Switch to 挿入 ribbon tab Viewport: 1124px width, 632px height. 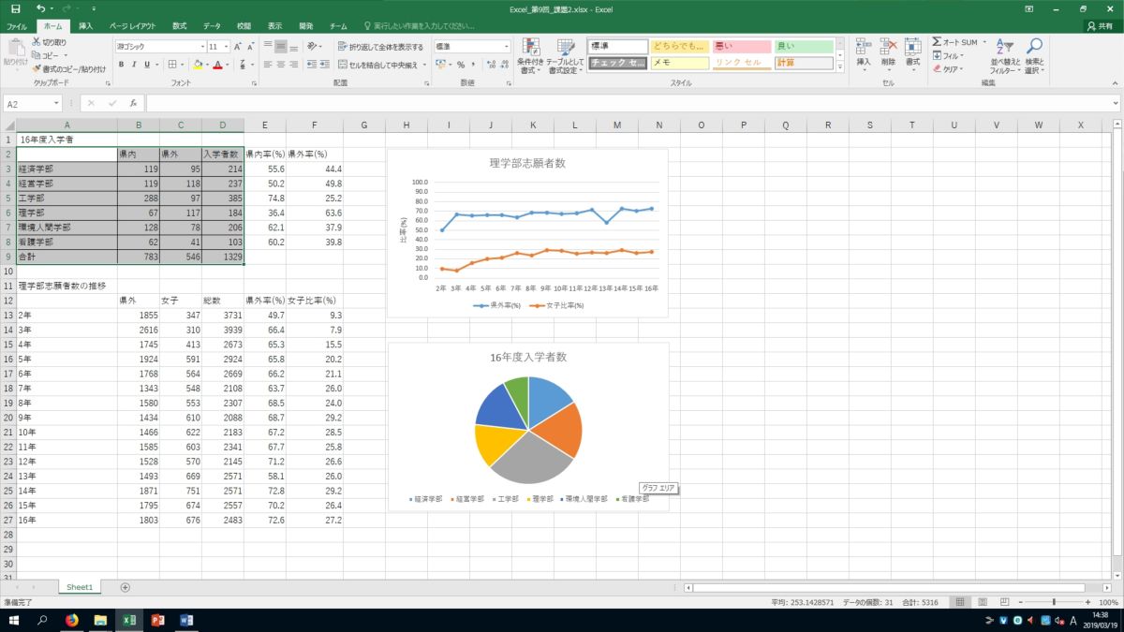[85, 27]
